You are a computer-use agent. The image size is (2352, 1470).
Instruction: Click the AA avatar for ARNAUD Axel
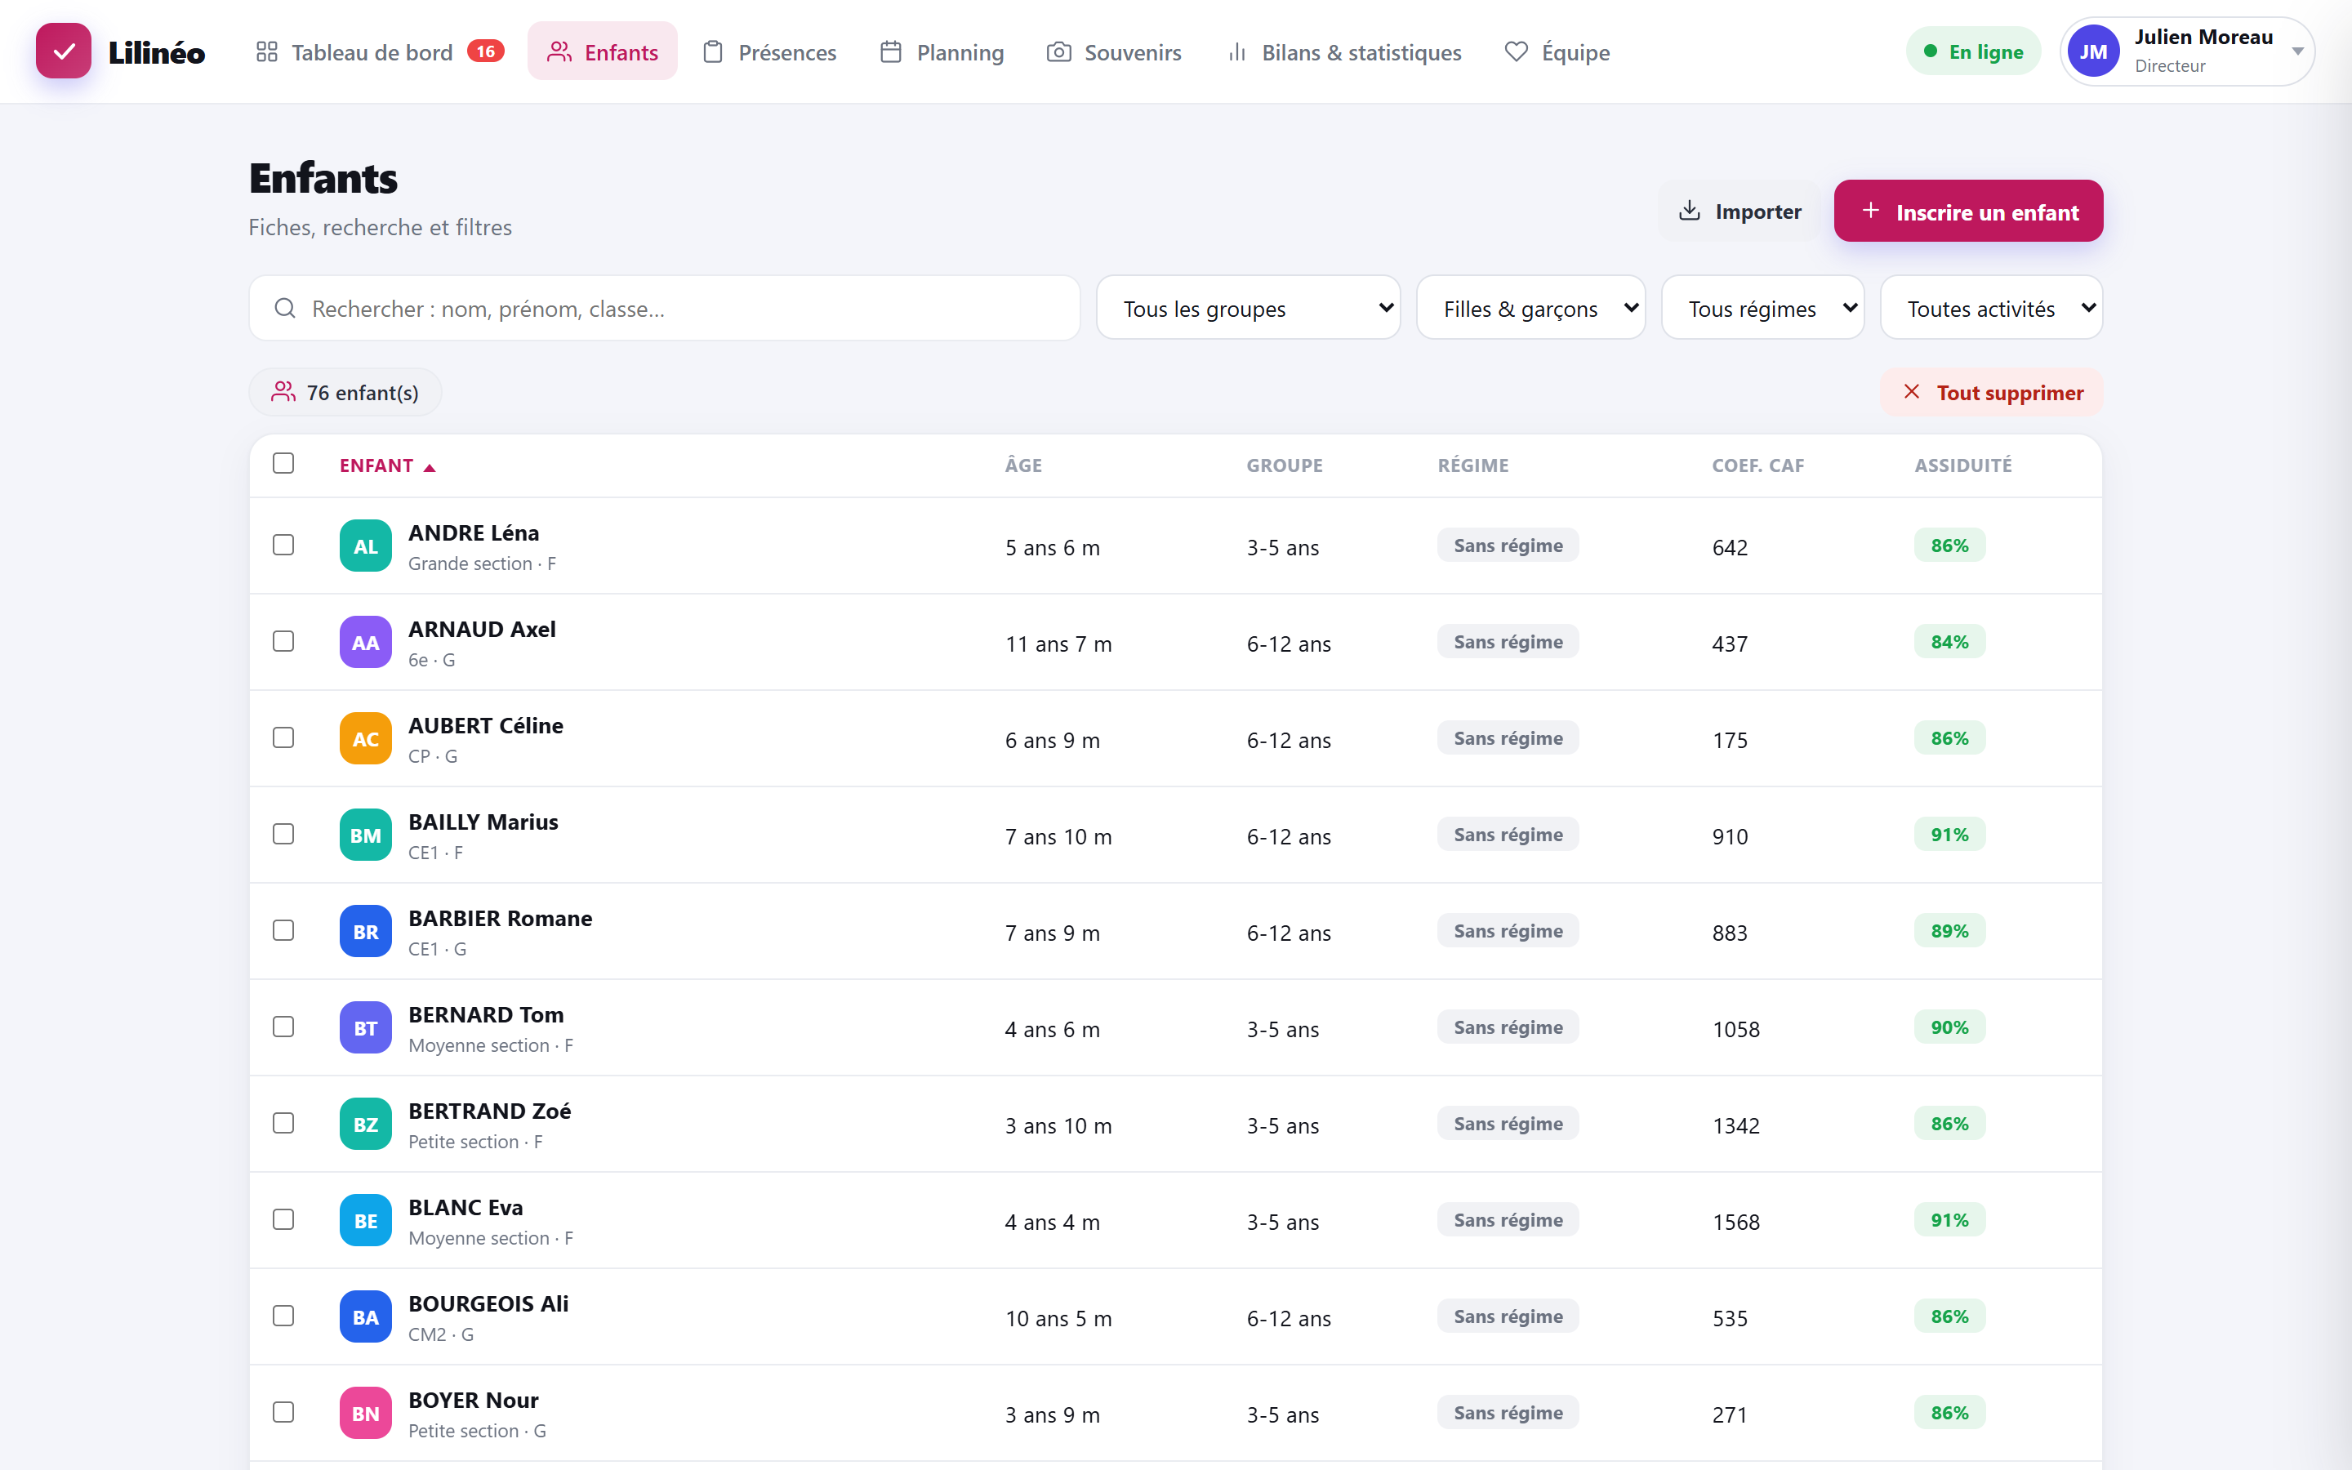[365, 642]
